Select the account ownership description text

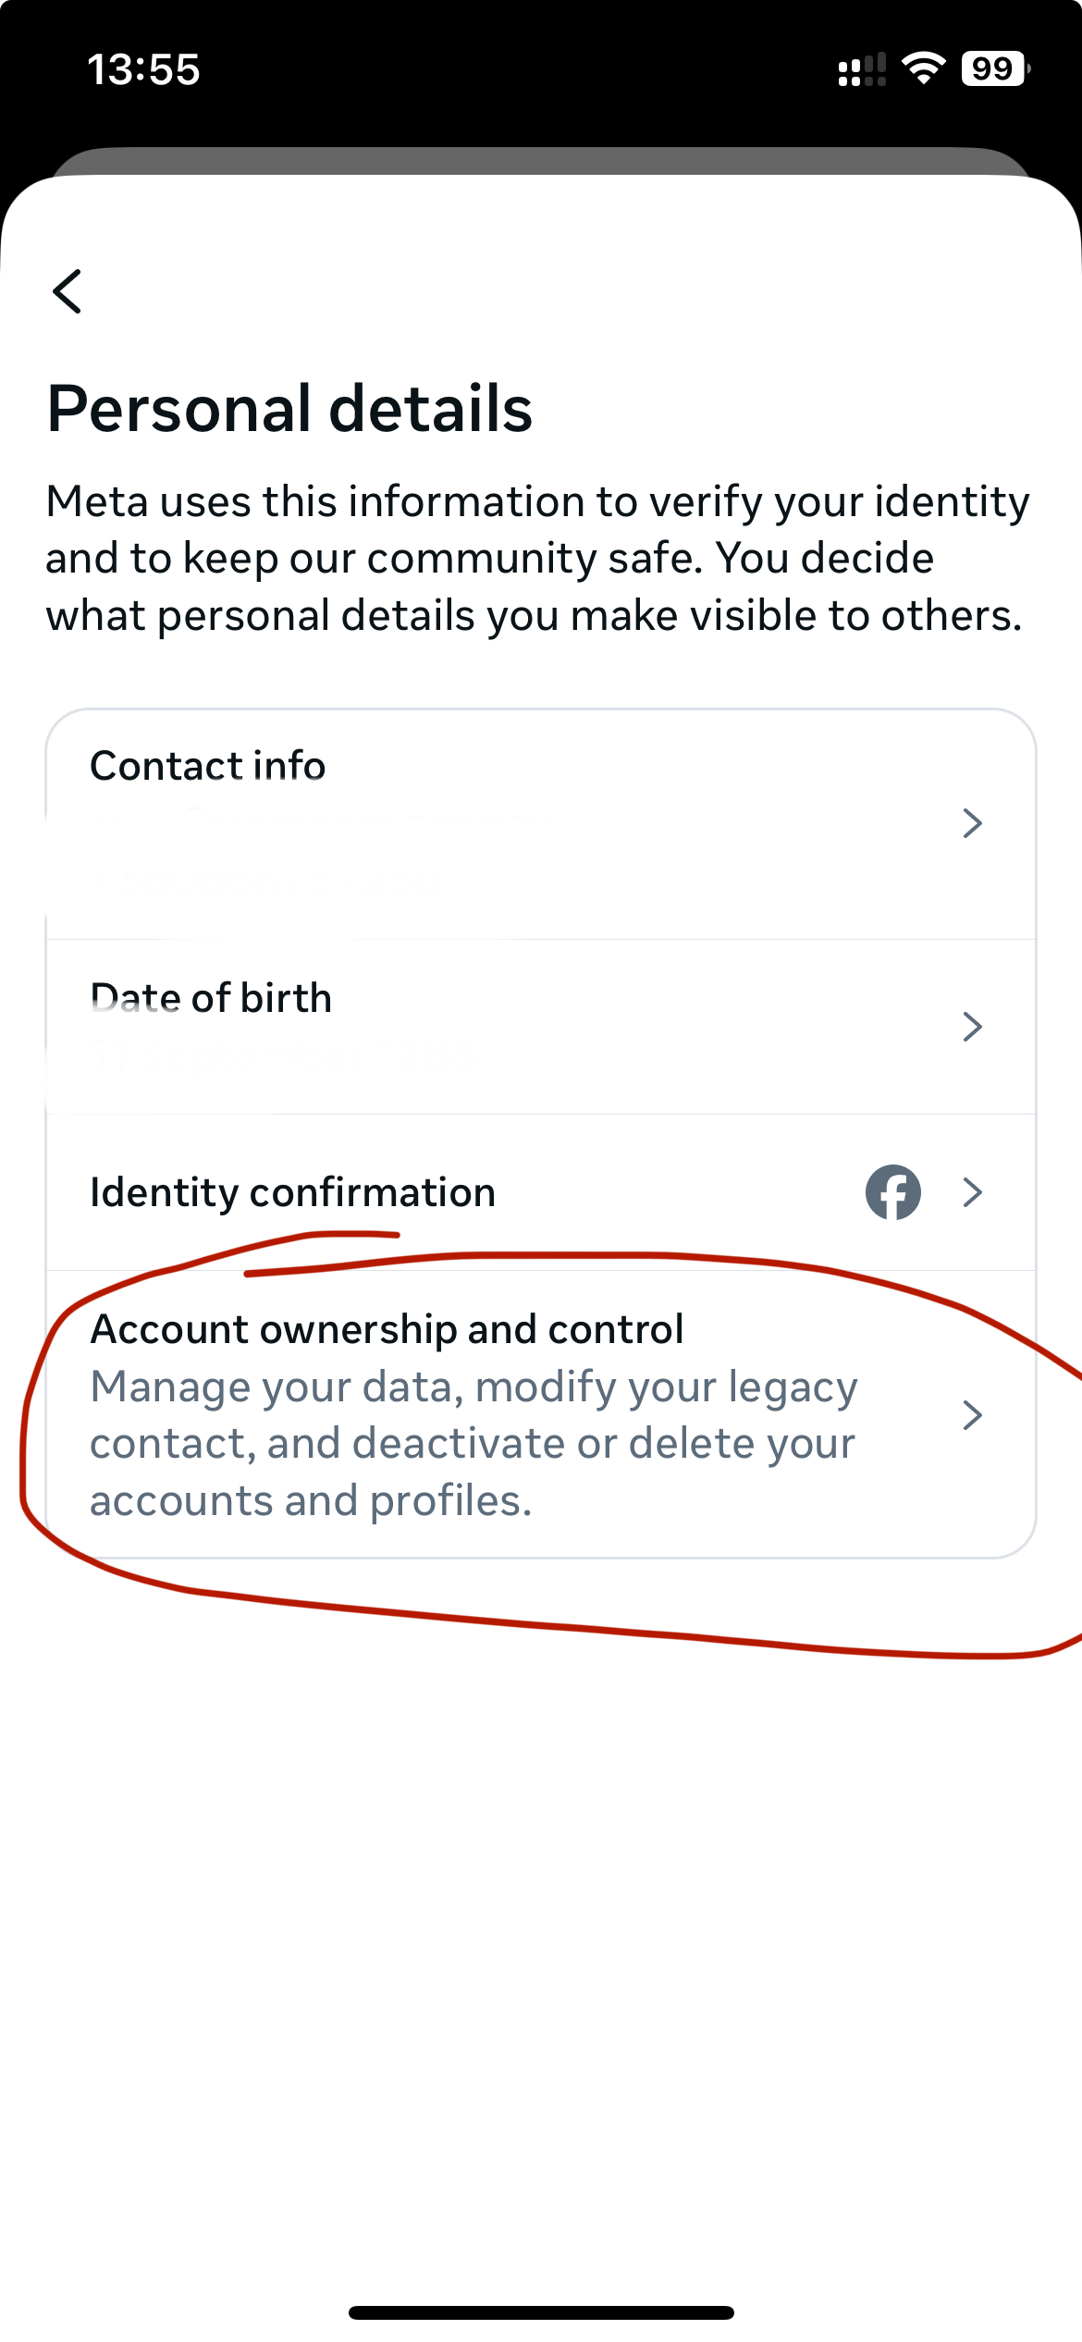coord(473,1443)
